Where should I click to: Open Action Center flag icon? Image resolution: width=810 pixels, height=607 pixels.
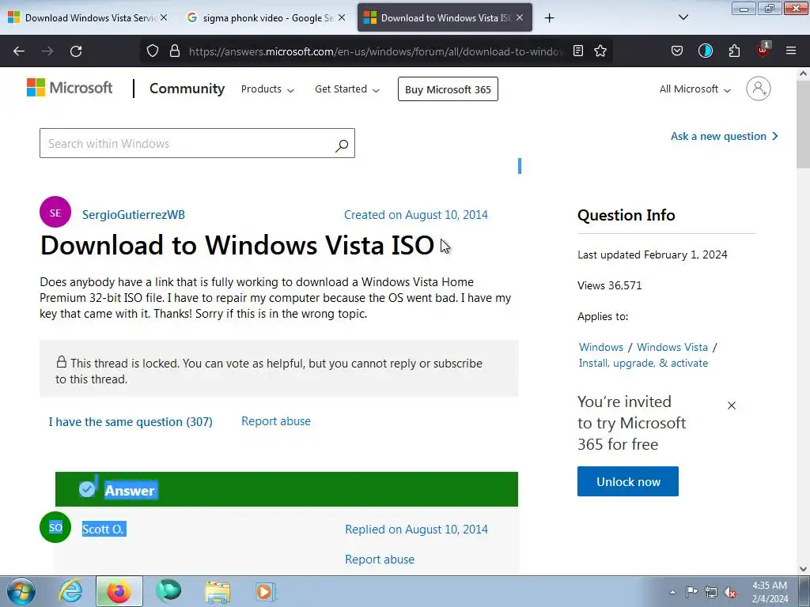pos(691,592)
